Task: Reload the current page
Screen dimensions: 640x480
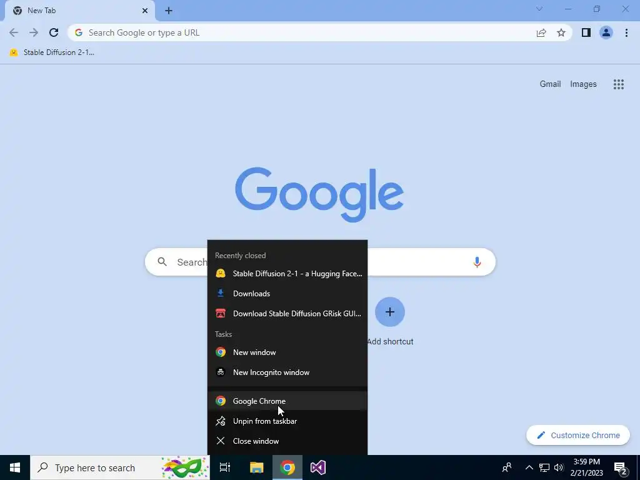Action: click(x=54, y=32)
